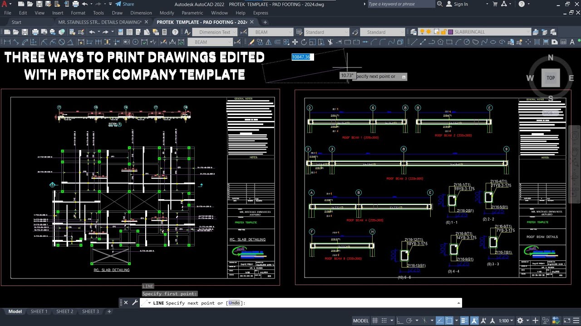Switch to the Start tab
Screen dimensions: 581x326
click(16, 22)
